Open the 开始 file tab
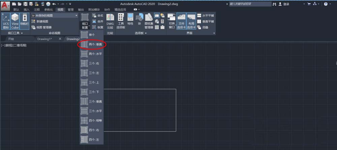 coord(11,39)
